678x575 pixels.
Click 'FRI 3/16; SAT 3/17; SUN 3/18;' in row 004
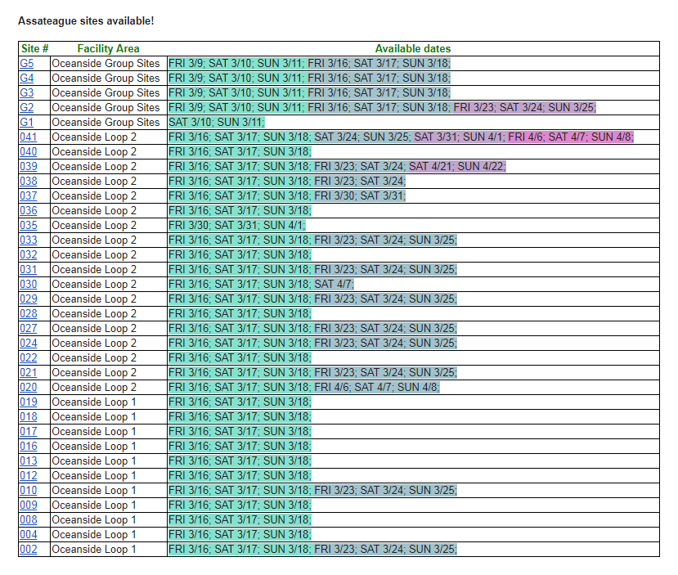(240, 534)
